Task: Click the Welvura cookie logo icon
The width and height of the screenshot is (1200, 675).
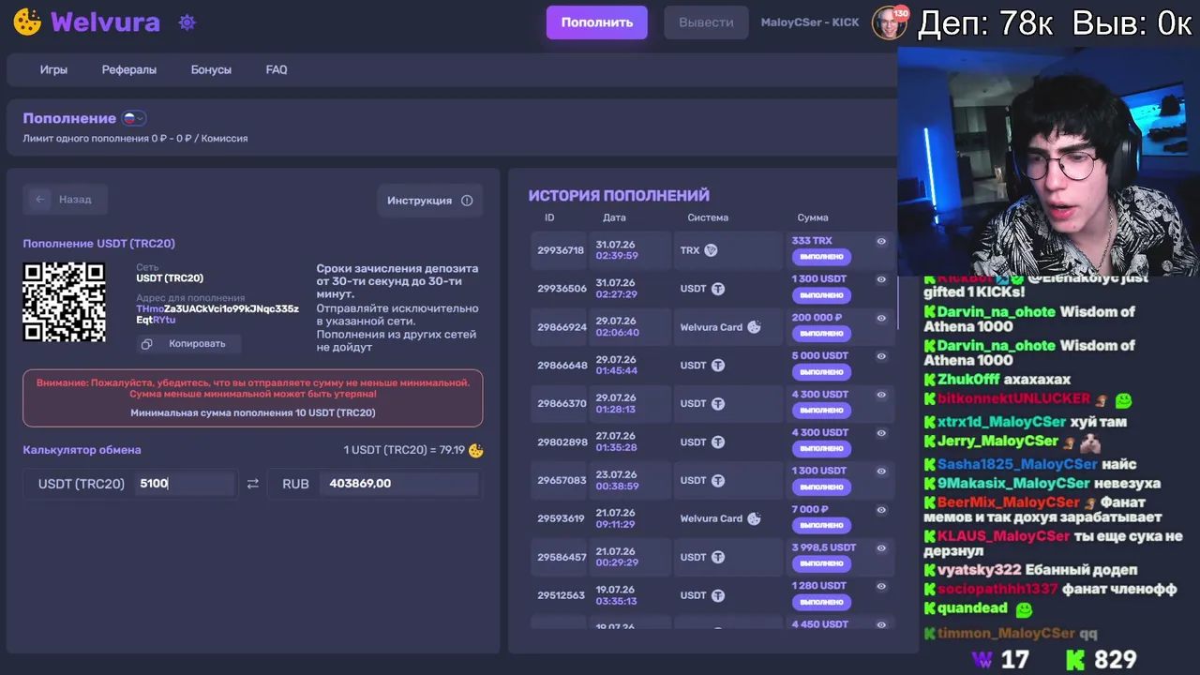Action: [x=27, y=22]
